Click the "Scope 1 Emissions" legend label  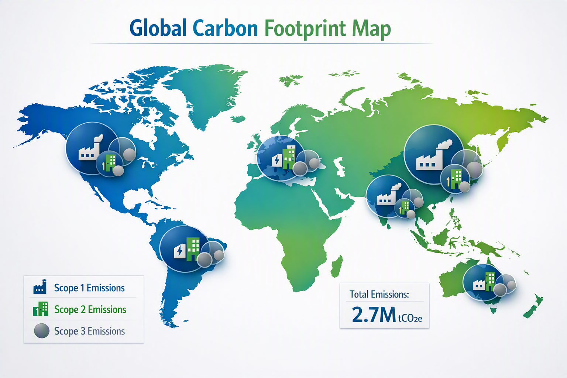pyautogui.click(x=89, y=288)
